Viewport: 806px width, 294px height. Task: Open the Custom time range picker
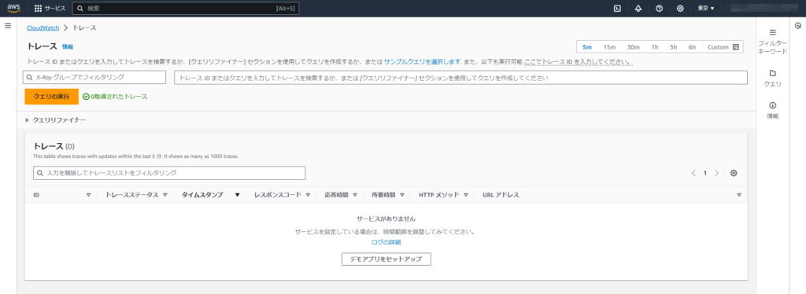(x=723, y=47)
